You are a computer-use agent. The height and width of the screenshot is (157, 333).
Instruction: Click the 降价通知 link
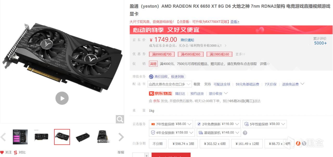click(188, 40)
